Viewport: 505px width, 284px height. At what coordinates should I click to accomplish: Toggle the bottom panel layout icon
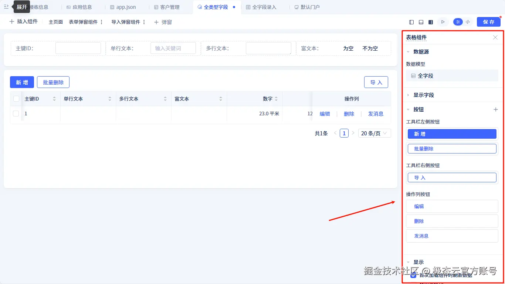(421, 22)
